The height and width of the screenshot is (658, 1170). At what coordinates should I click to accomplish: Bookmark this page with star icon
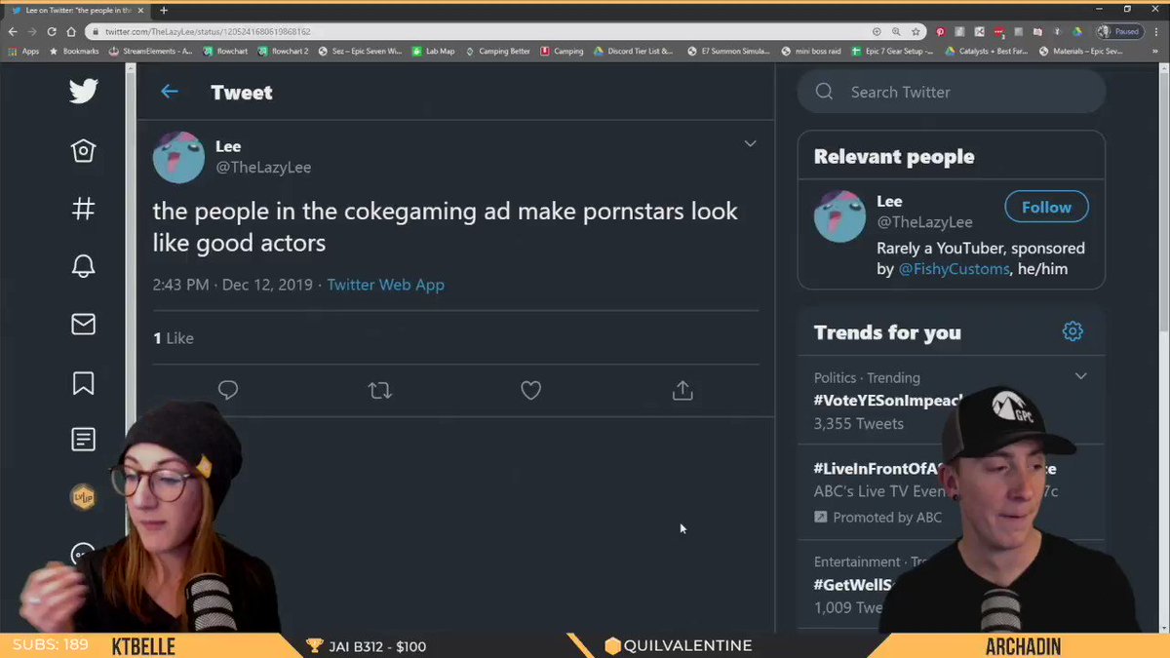[916, 32]
